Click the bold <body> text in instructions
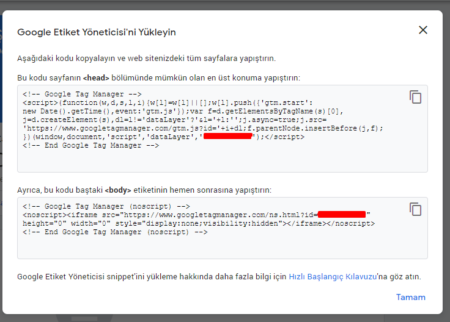This screenshot has height=322, width=450. pyautogui.click(x=118, y=190)
